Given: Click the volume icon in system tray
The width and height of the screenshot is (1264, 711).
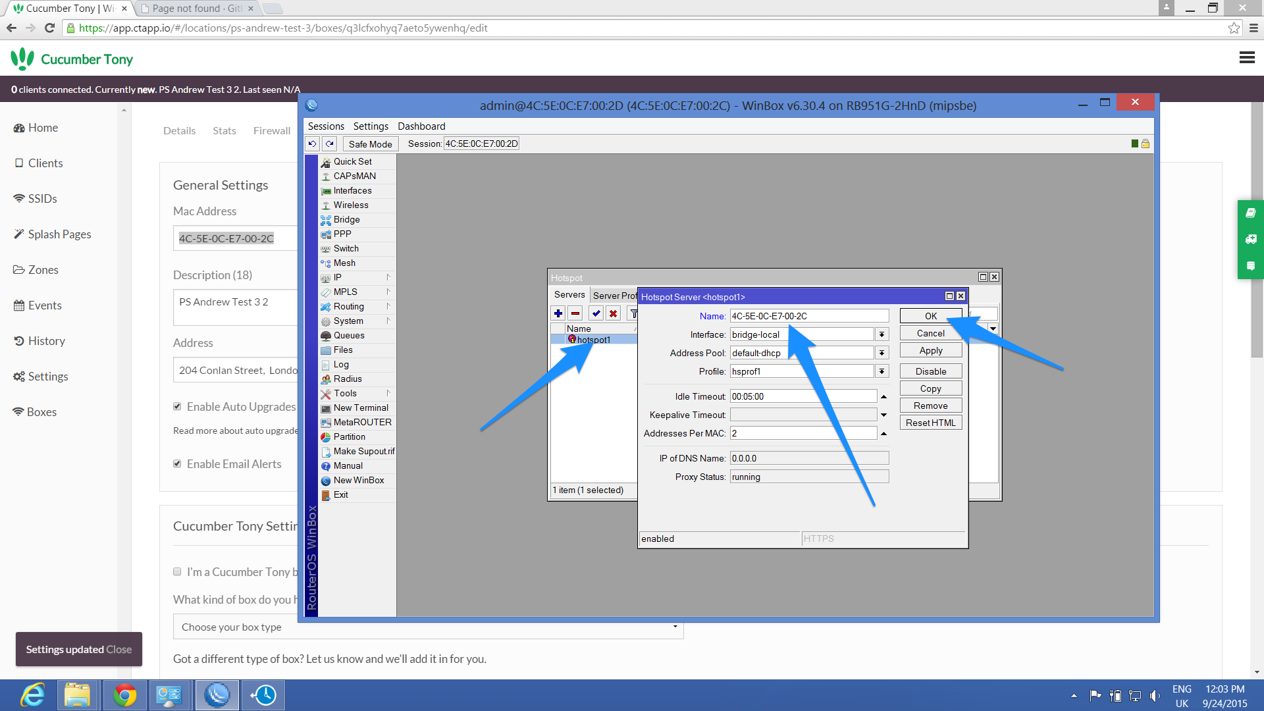Looking at the screenshot, I should click(x=1155, y=696).
